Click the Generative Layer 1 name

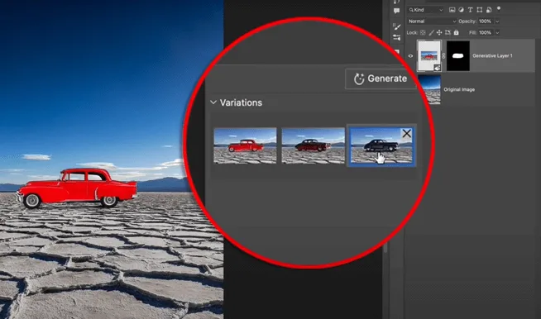(492, 56)
